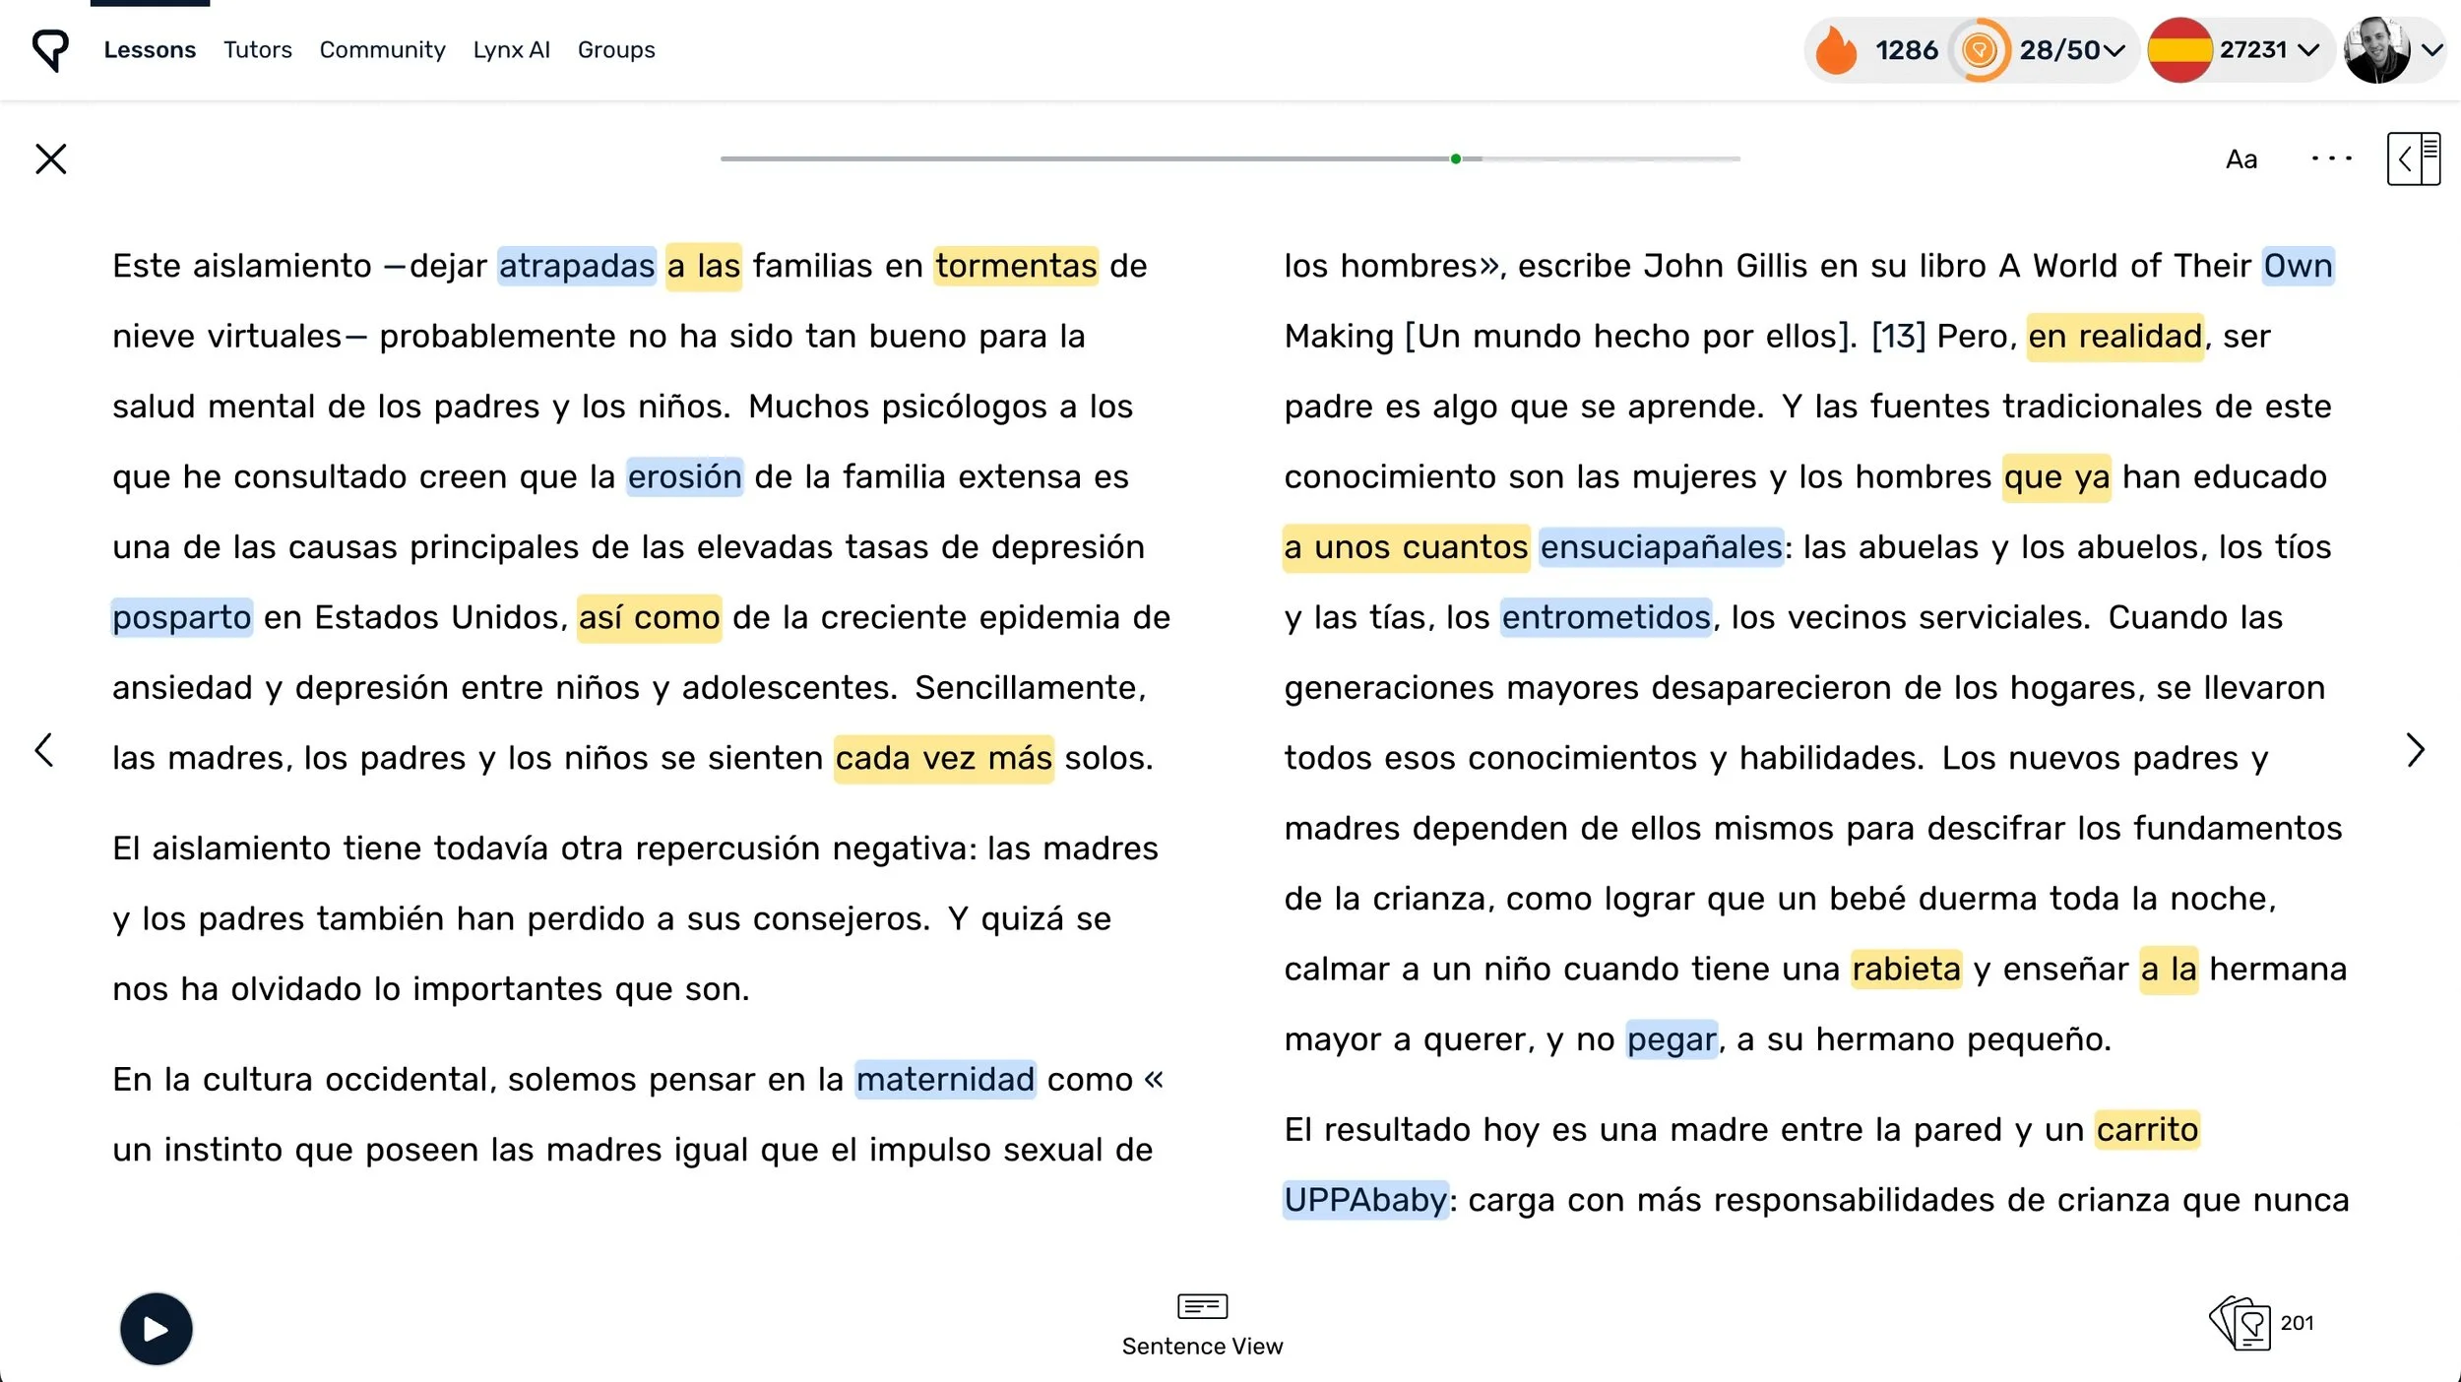Click the LingQ logo home icon
Screen dimensions: 2461x1382
[50, 49]
